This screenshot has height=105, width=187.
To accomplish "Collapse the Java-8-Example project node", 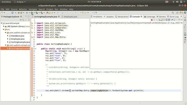I will 1,23.
